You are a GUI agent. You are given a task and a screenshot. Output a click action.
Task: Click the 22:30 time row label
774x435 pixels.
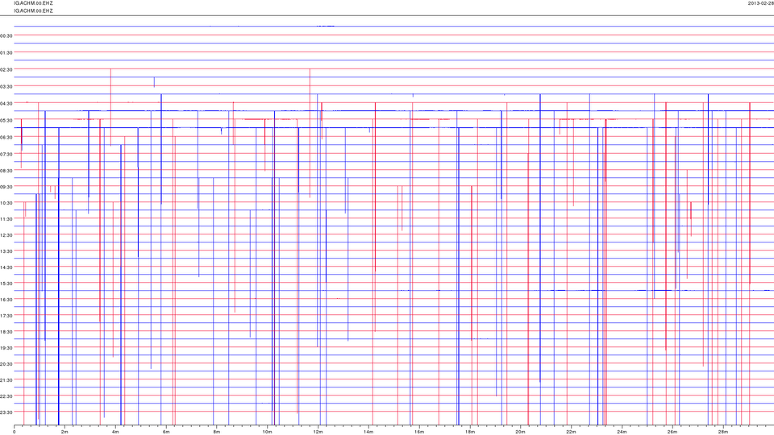[6, 396]
